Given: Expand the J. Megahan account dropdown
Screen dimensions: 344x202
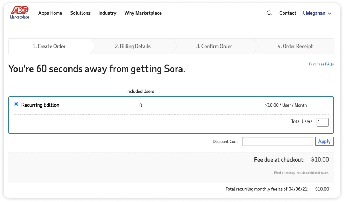Looking at the screenshot, I should tap(316, 13).
